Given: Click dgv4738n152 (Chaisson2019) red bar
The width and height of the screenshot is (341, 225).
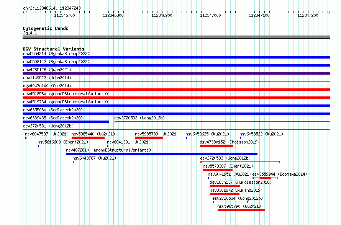Looking at the screenshot, I should [x=216, y=146].
